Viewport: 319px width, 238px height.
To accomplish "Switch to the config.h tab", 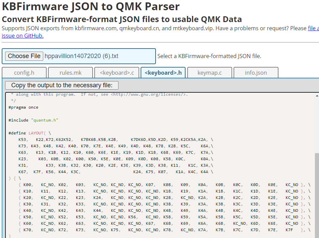I will 24,73.
